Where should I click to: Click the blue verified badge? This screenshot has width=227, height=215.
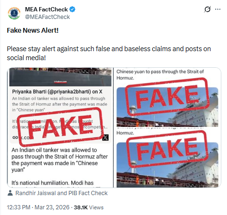[x=73, y=9]
